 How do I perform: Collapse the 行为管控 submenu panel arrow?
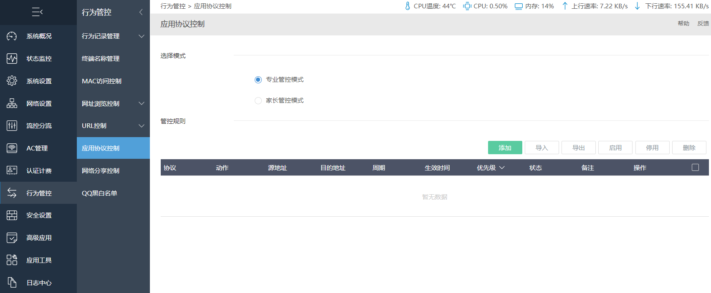click(x=141, y=12)
